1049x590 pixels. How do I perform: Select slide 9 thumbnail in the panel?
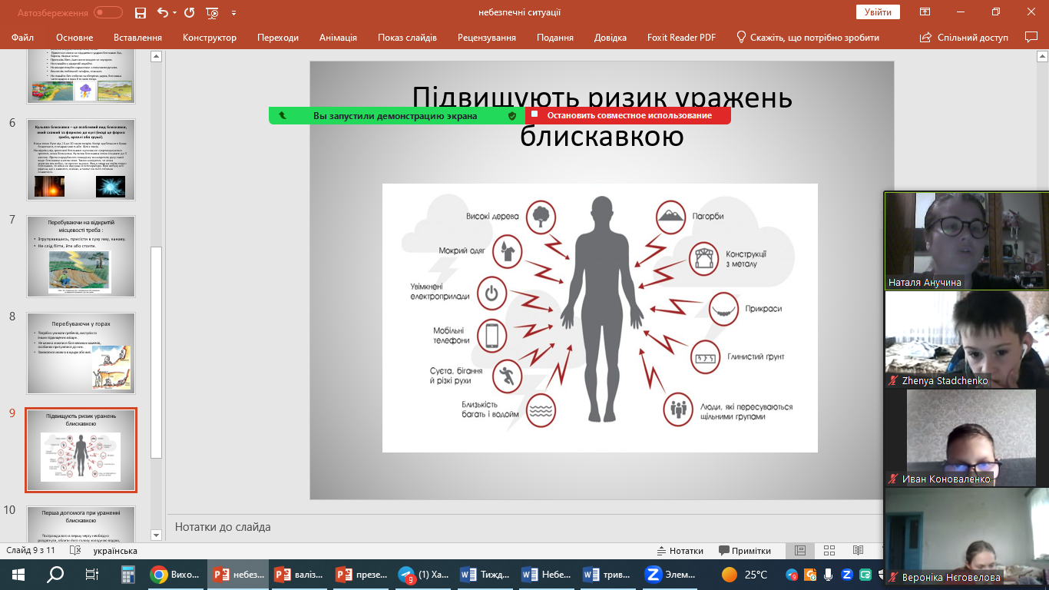point(81,450)
